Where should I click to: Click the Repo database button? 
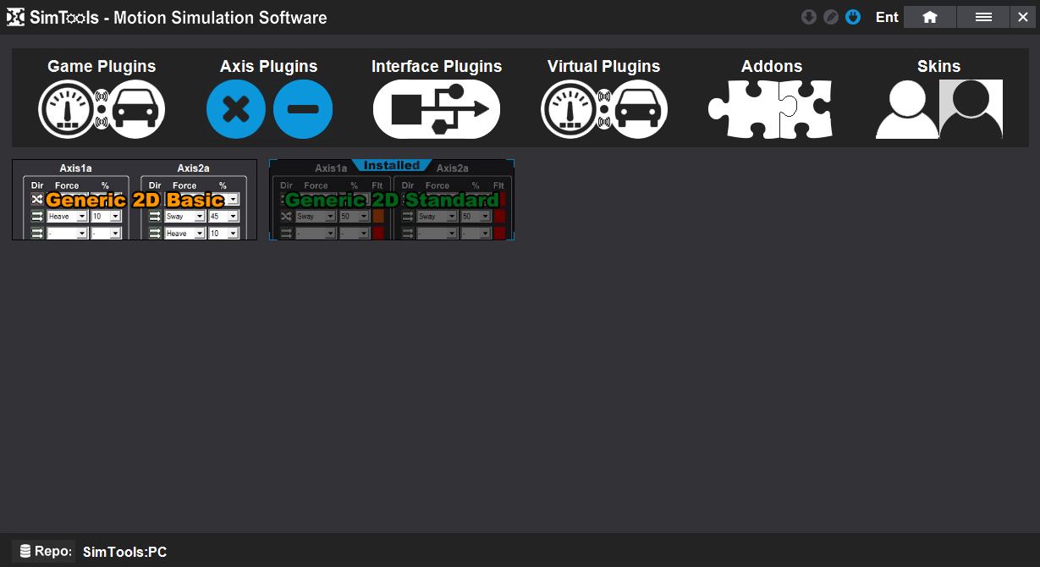pyautogui.click(x=44, y=552)
